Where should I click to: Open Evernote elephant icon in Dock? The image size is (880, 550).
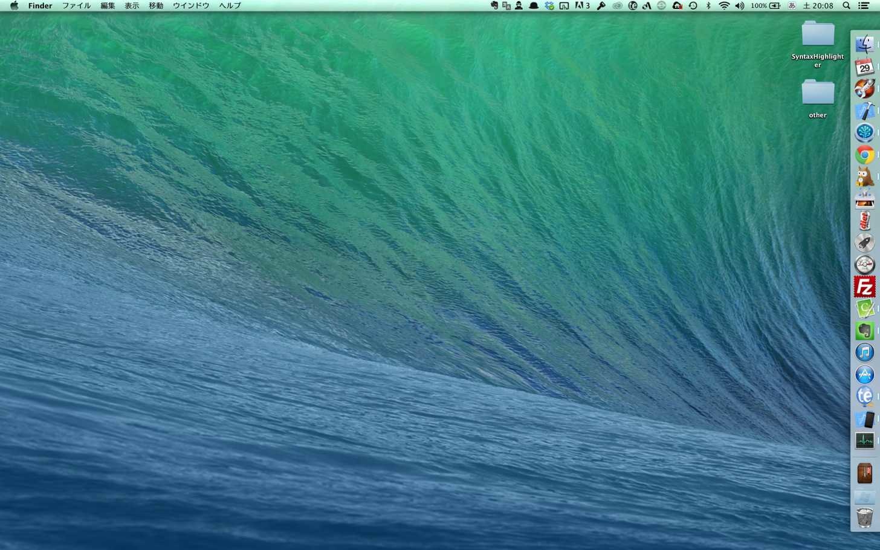point(864,331)
